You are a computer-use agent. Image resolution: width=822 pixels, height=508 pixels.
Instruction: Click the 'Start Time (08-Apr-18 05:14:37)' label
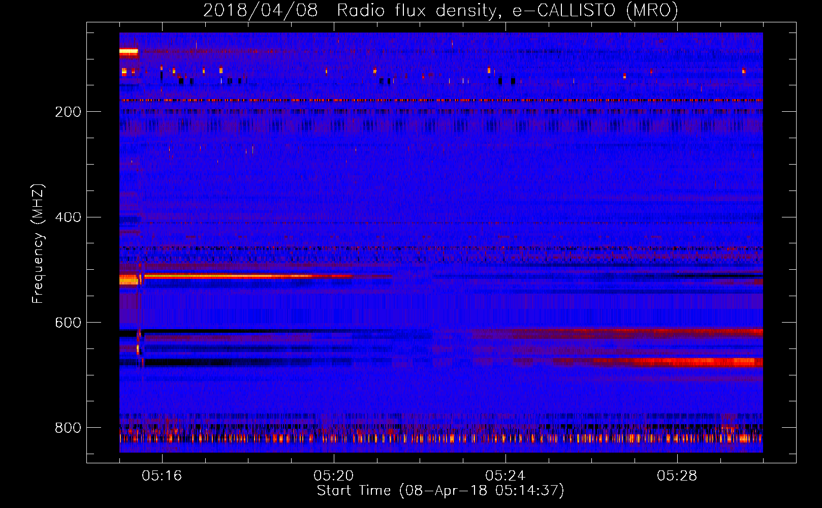pyautogui.click(x=440, y=491)
